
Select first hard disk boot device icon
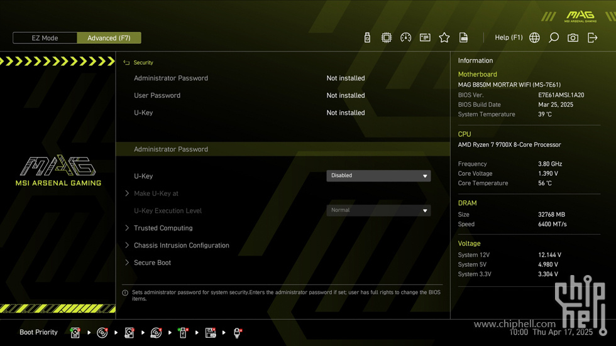pyautogui.click(x=75, y=333)
